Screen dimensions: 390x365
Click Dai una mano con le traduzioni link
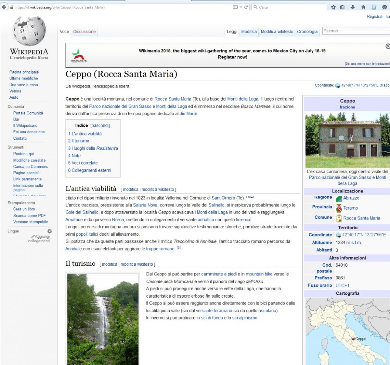click(x=367, y=64)
